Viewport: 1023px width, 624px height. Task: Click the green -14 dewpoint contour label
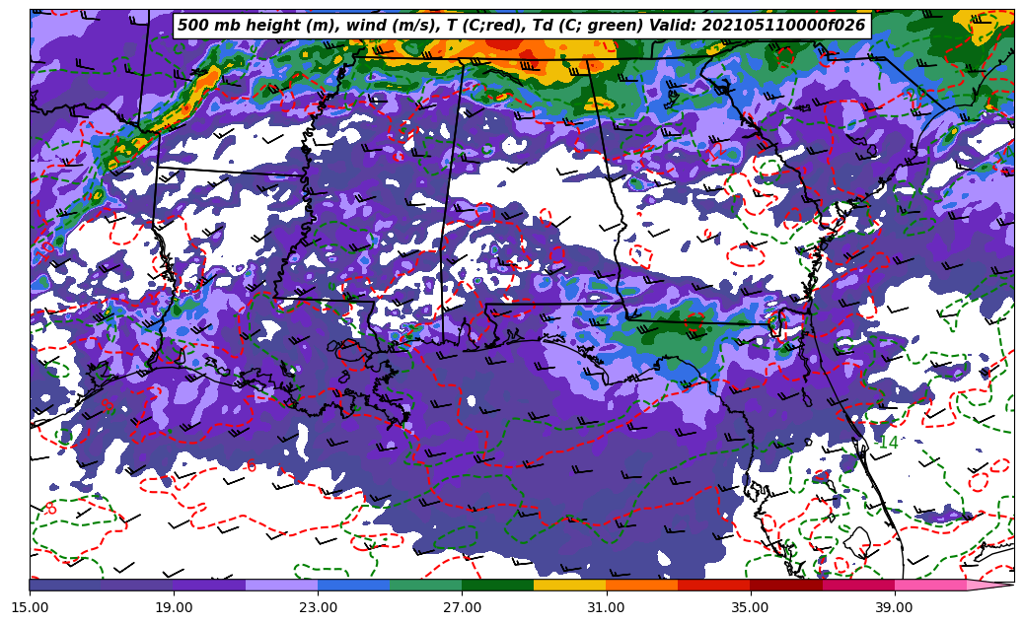[x=887, y=444]
